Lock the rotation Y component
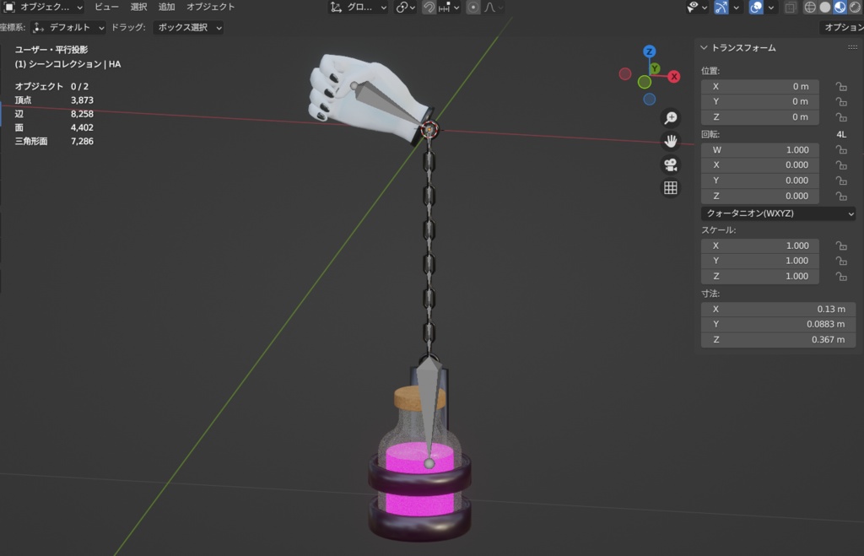This screenshot has height=556, width=864. (841, 181)
